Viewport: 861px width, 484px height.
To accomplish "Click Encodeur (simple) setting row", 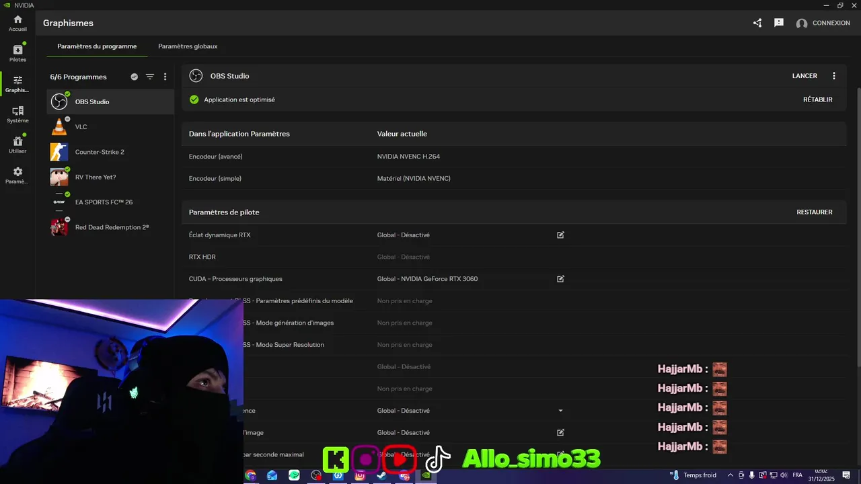I will coord(514,178).
